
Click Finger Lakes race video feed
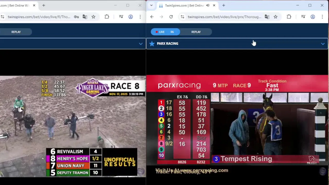[x=73, y=126]
